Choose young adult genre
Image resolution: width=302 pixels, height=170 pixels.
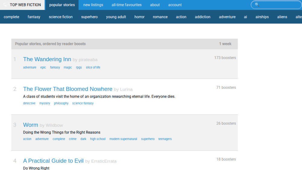click(116, 17)
